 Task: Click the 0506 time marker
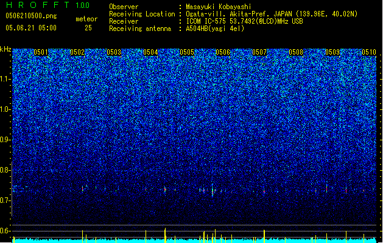click(223, 52)
